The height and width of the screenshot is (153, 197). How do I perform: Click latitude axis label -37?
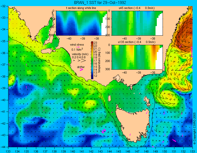pos(3,65)
